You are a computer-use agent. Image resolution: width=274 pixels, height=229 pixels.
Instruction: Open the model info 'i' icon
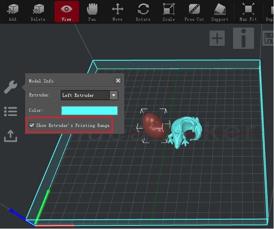(x=244, y=38)
